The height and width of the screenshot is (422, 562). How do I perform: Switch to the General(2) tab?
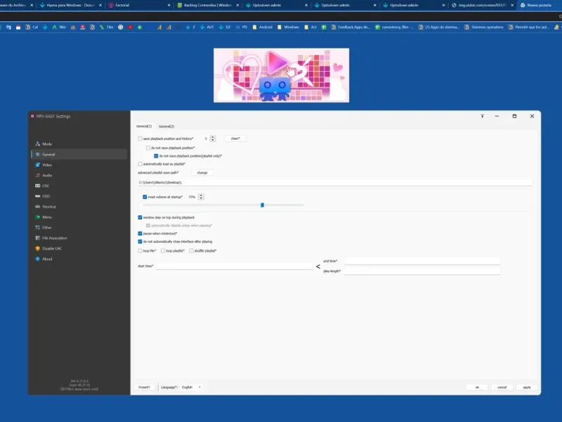point(166,127)
